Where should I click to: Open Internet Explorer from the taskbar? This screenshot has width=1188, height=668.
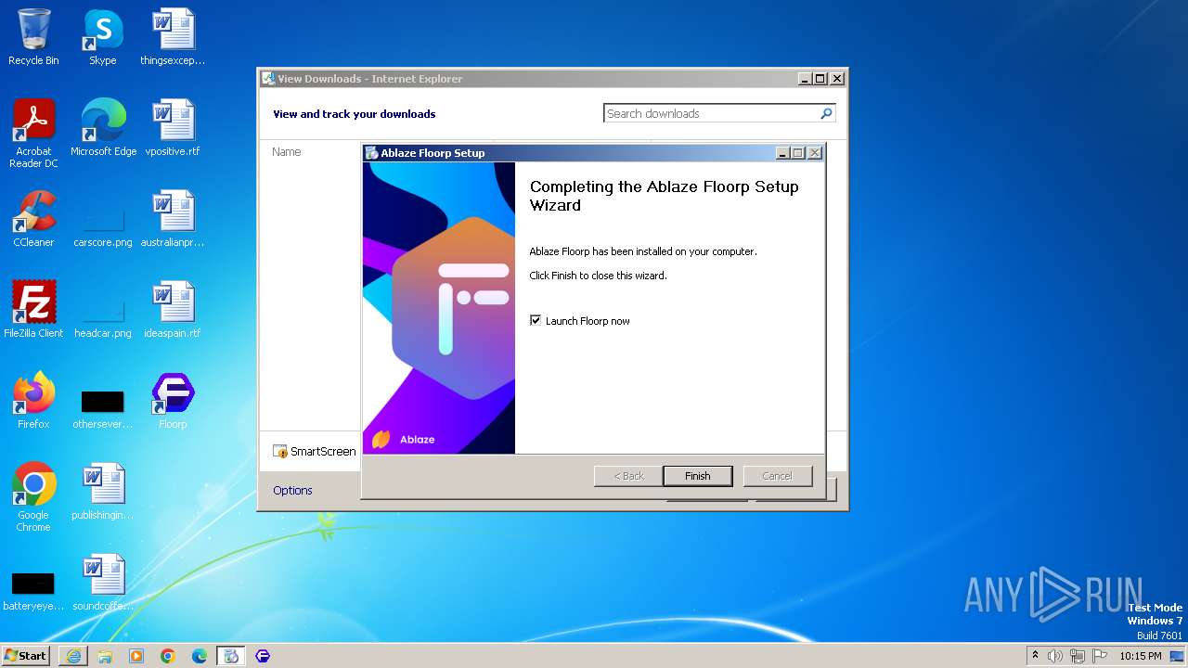coord(73,656)
